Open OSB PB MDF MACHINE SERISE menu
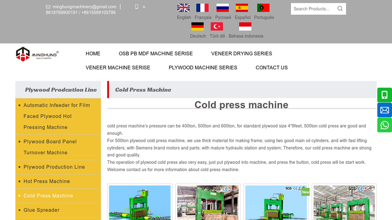392x220 pixels. point(156,54)
